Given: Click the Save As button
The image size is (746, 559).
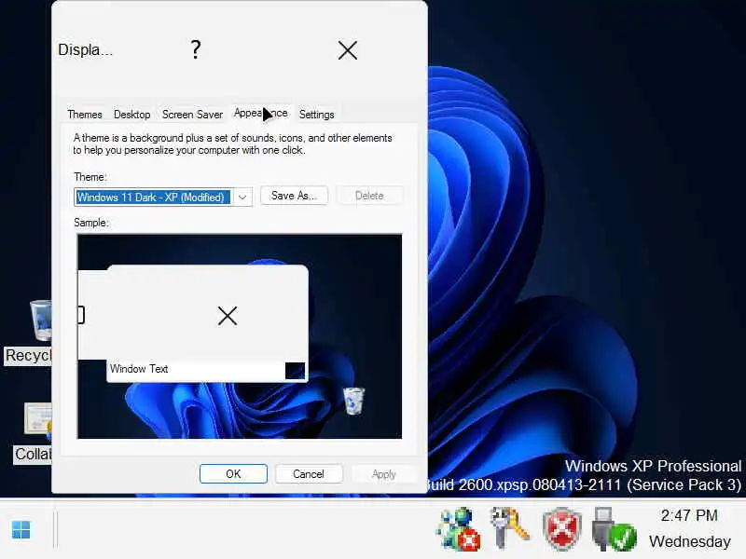Looking at the screenshot, I should click(294, 196).
